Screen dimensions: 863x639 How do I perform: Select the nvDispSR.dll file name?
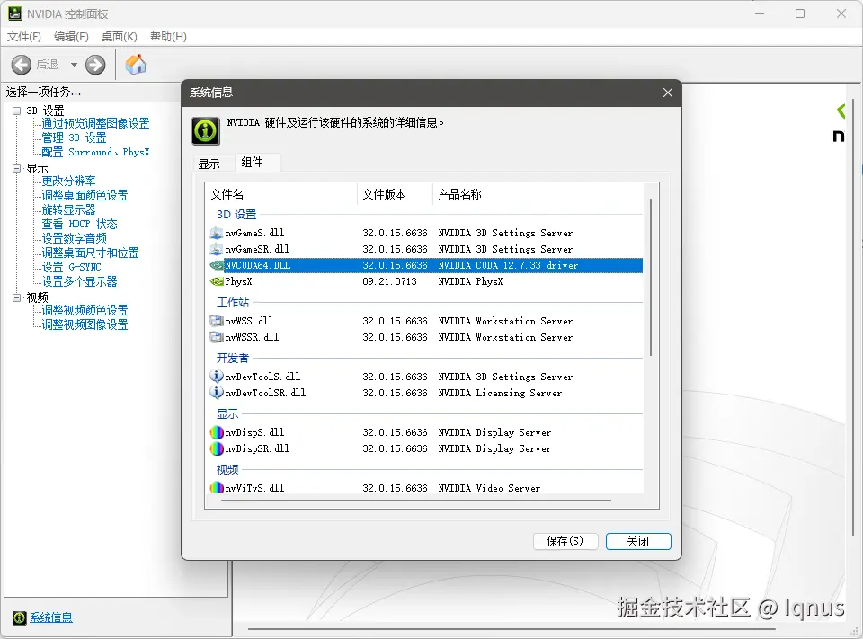258,448
